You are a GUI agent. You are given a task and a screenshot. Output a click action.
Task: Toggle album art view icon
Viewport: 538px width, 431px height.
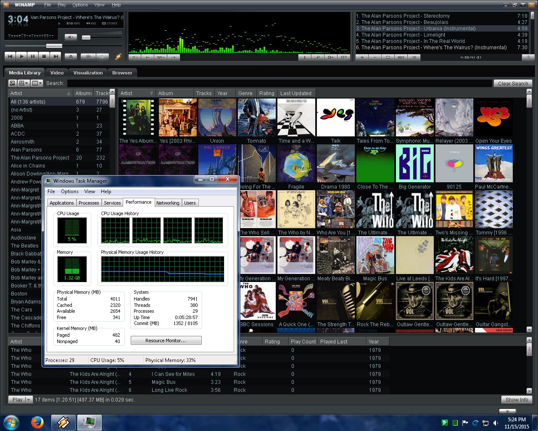13,83
